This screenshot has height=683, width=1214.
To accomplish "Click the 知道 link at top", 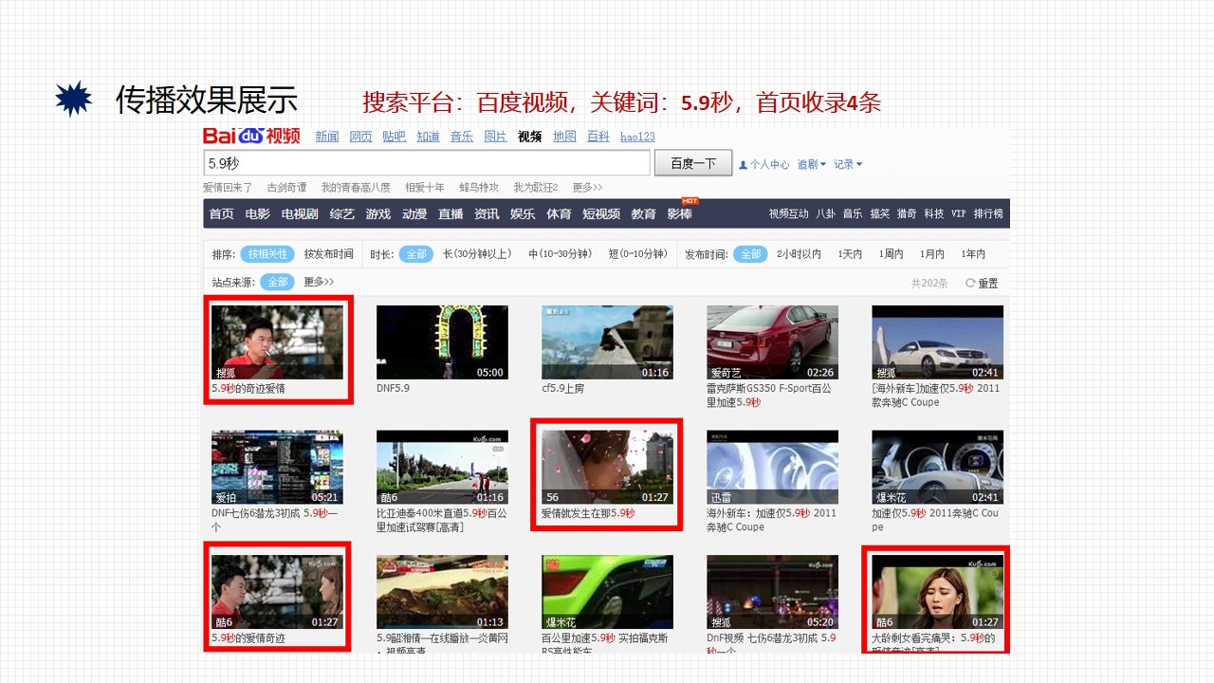I will click(x=428, y=137).
